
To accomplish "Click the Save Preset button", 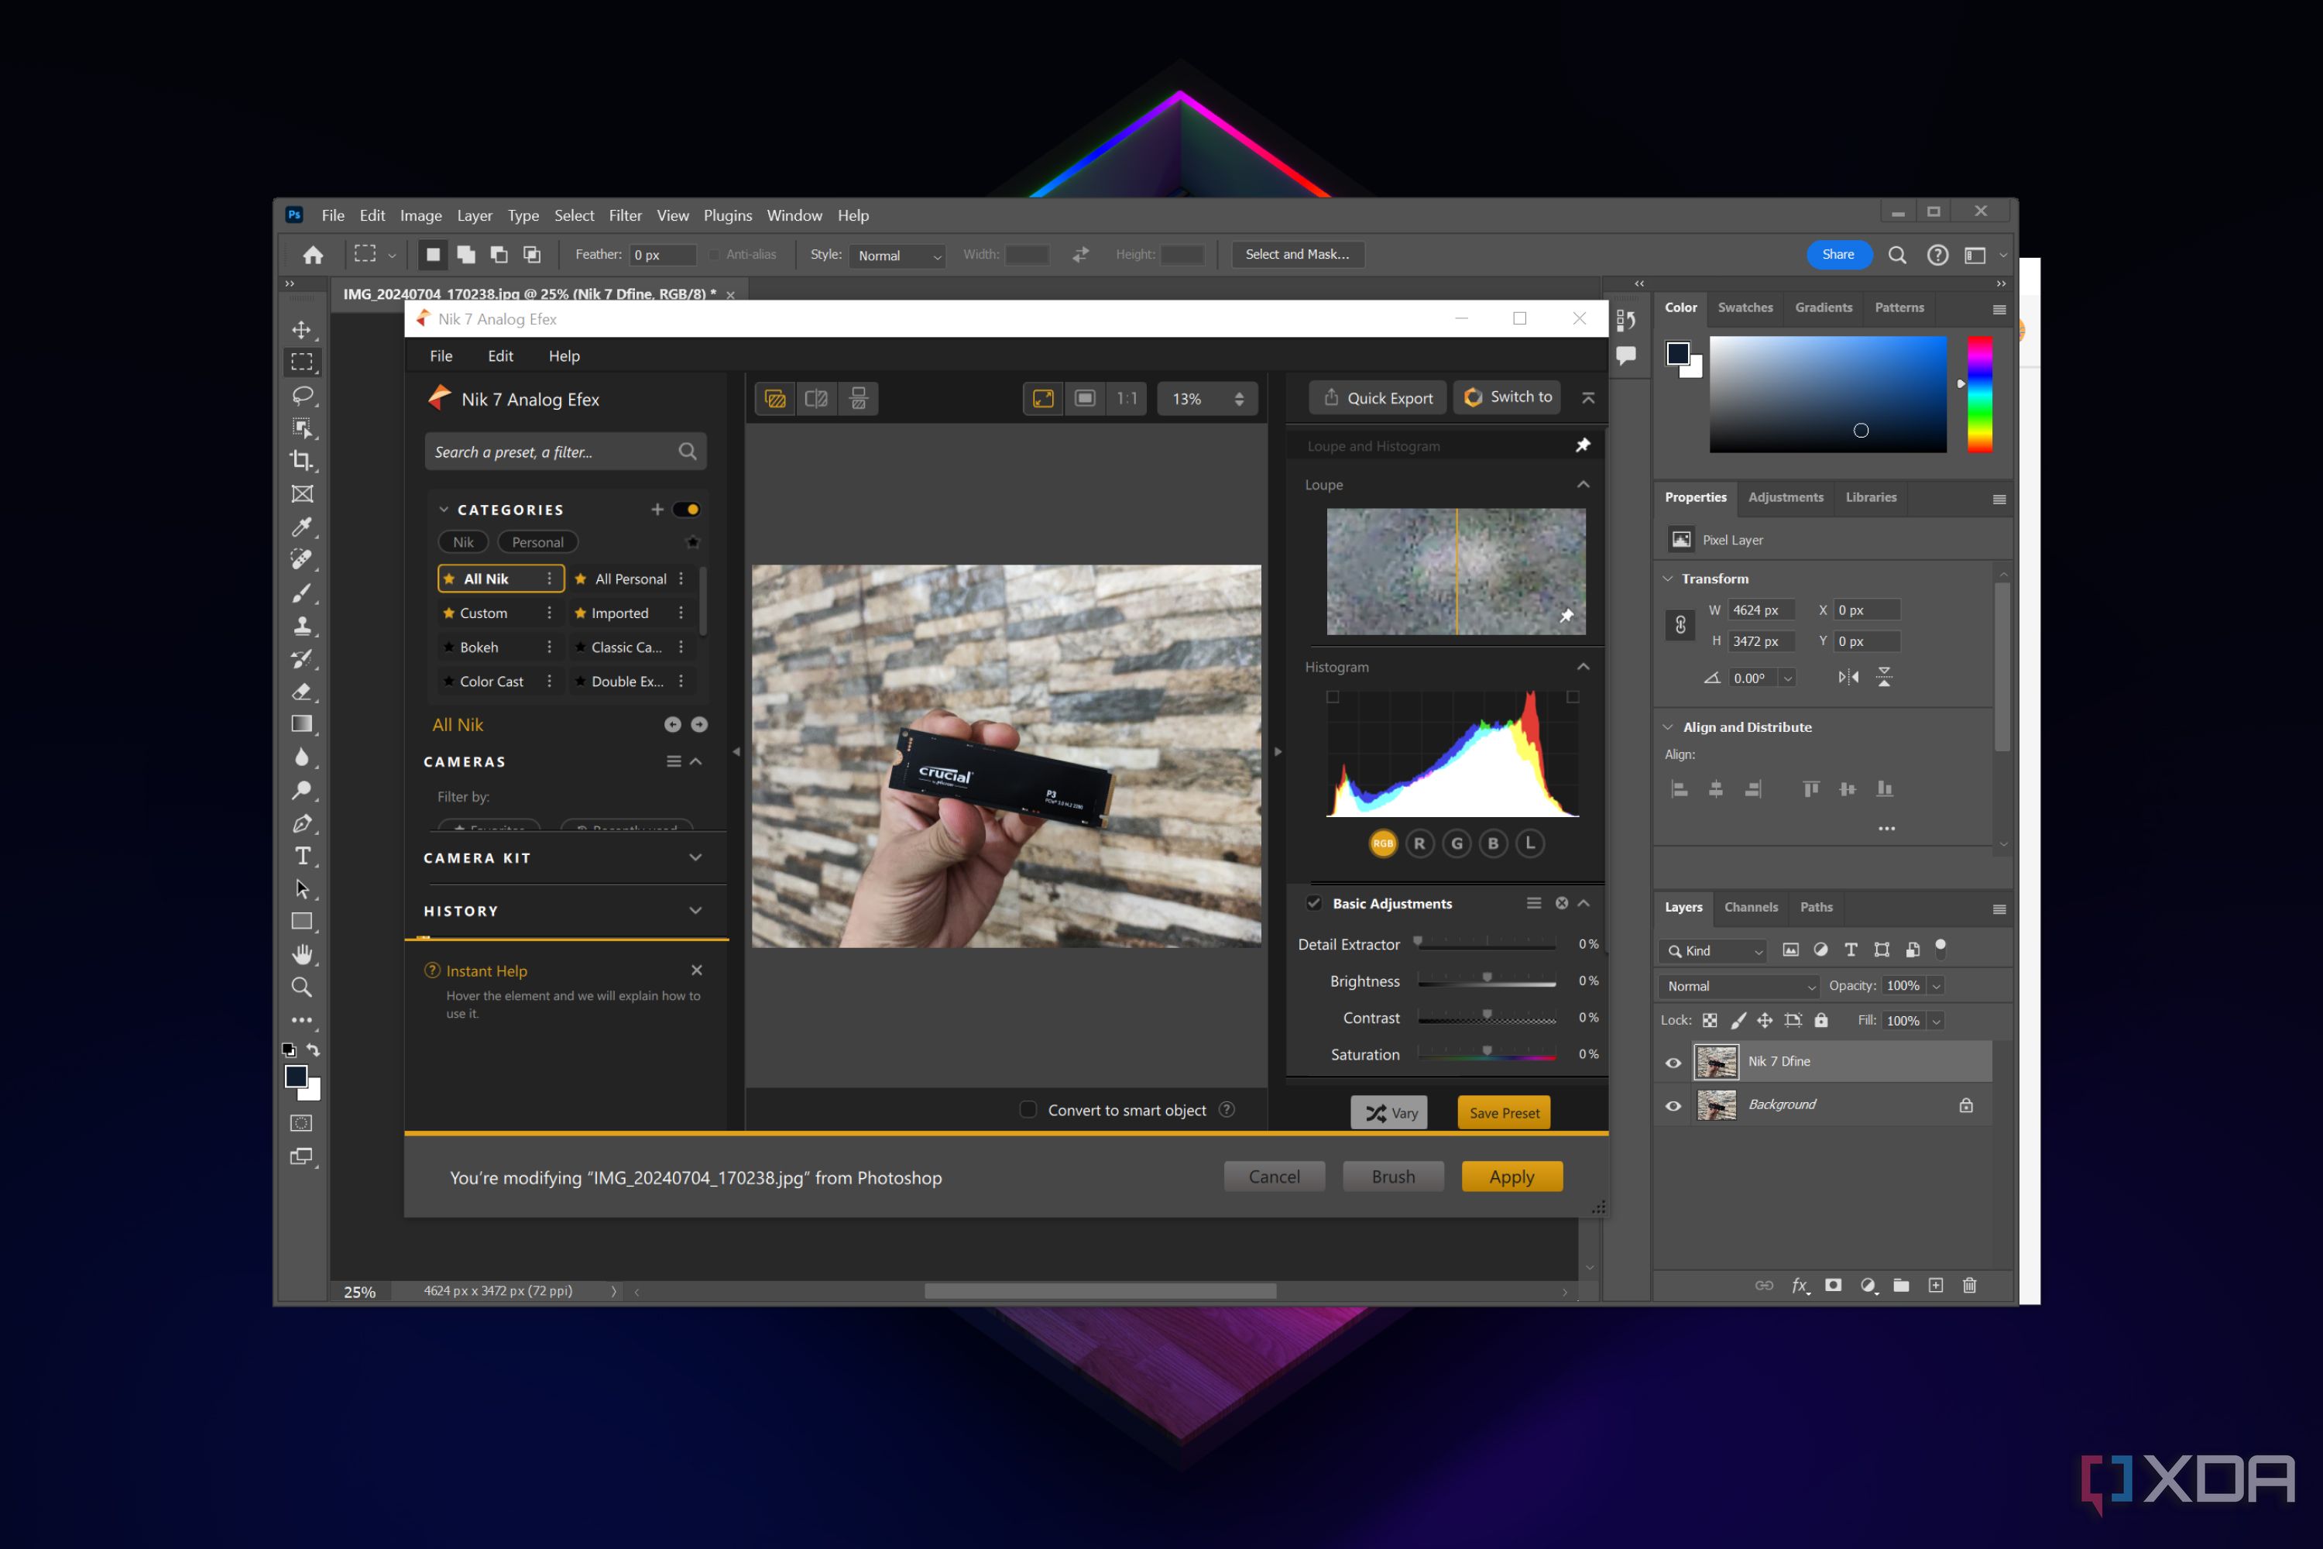I will coord(1503,1112).
